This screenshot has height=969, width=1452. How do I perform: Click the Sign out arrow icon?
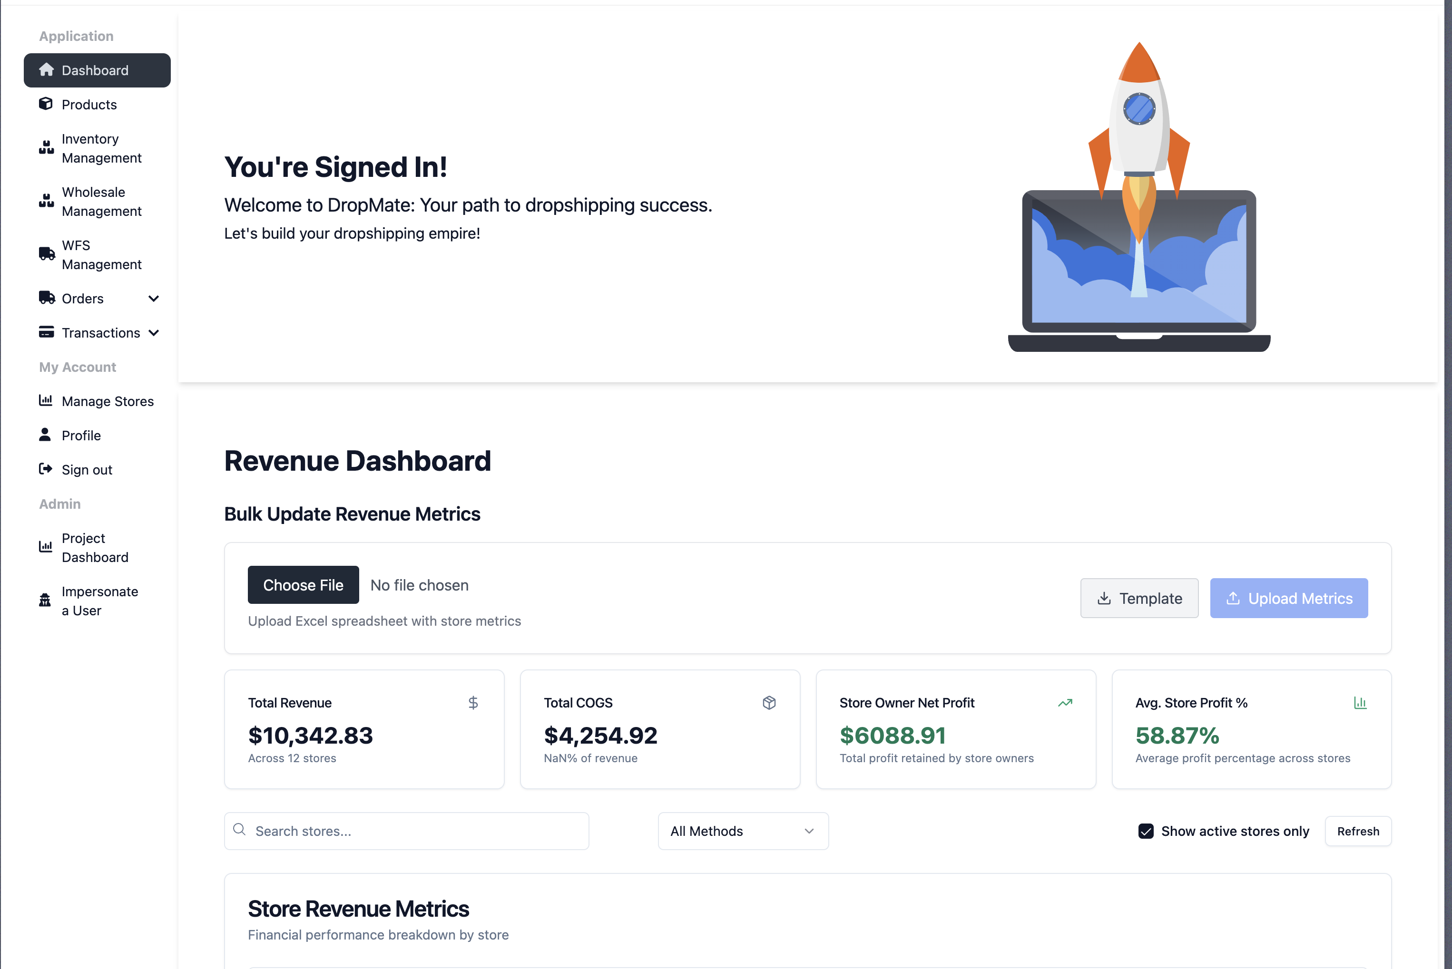point(46,469)
